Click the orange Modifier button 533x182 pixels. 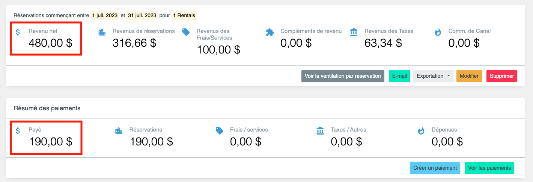(x=469, y=76)
